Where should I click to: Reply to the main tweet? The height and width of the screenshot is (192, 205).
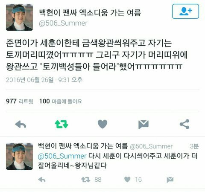[20, 124]
